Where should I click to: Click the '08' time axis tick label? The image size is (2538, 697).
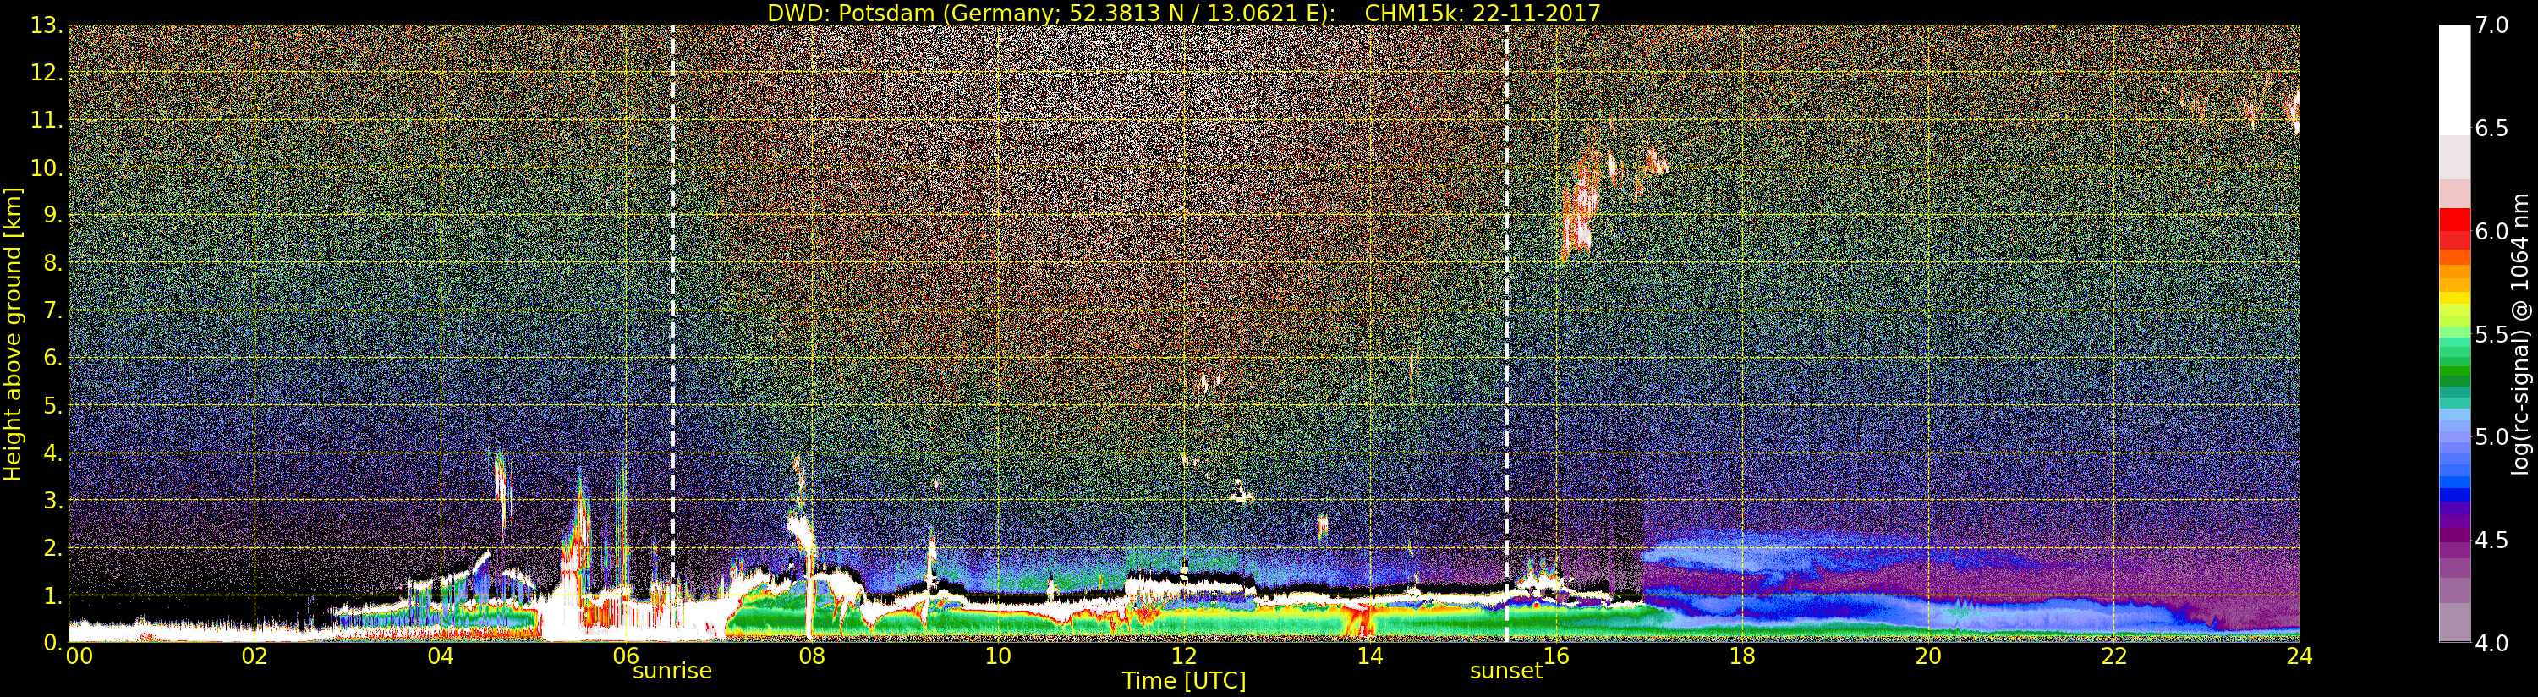tap(812, 656)
